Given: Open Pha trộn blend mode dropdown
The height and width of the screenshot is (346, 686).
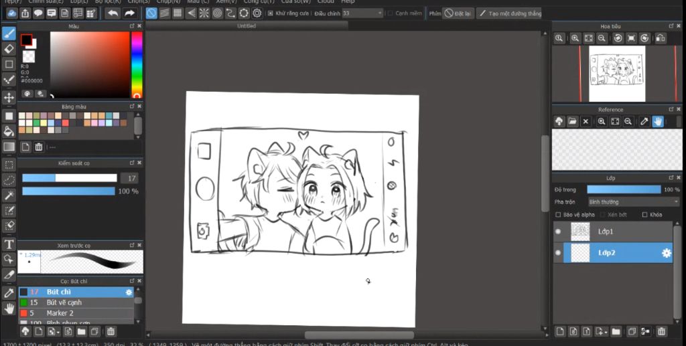Looking at the screenshot, I should tap(633, 202).
